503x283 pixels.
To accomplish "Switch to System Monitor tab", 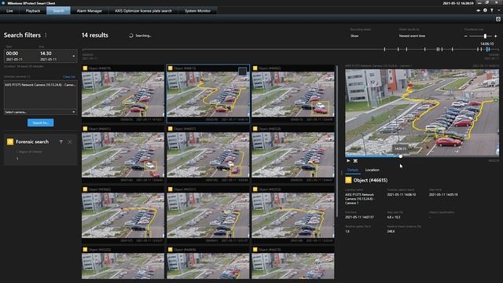I will [x=197, y=10].
